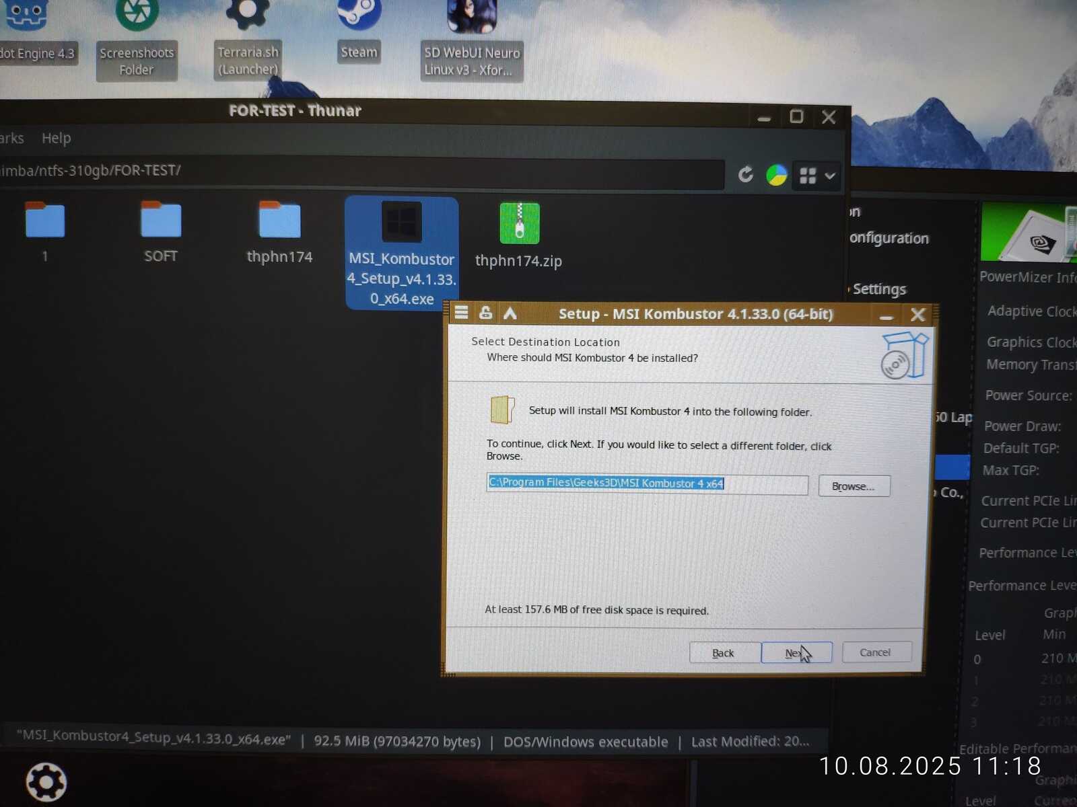Minimize the Thunar window
Viewport: 1077px width, 807px height.
[x=764, y=118]
